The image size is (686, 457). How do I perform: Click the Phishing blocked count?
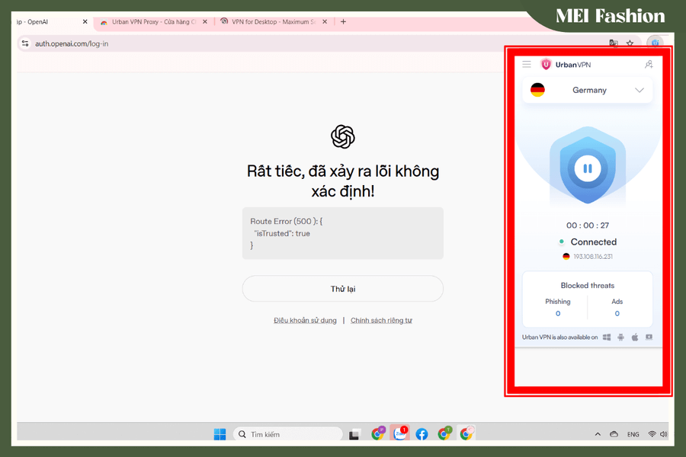click(558, 314)
